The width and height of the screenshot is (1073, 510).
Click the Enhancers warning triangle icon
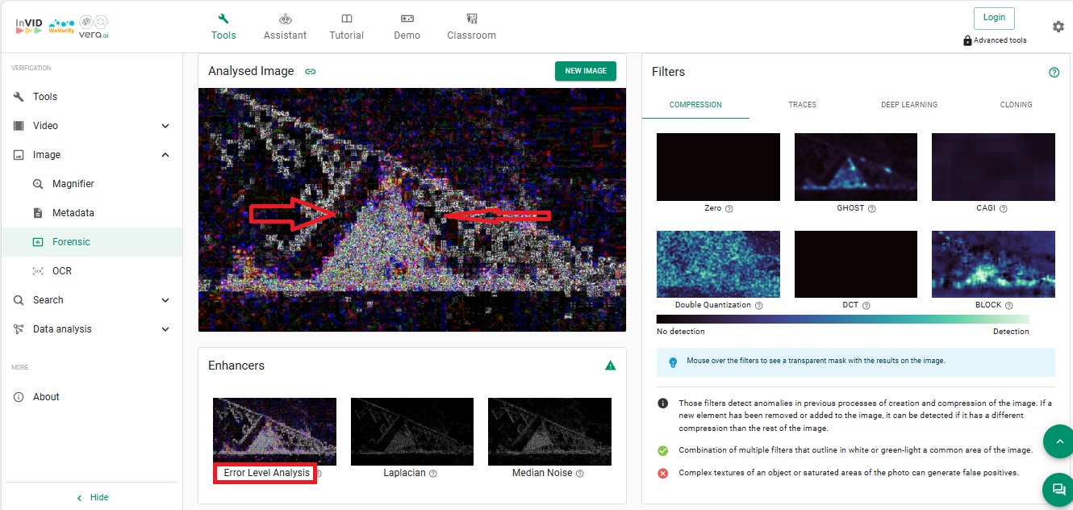pos(610,366)
